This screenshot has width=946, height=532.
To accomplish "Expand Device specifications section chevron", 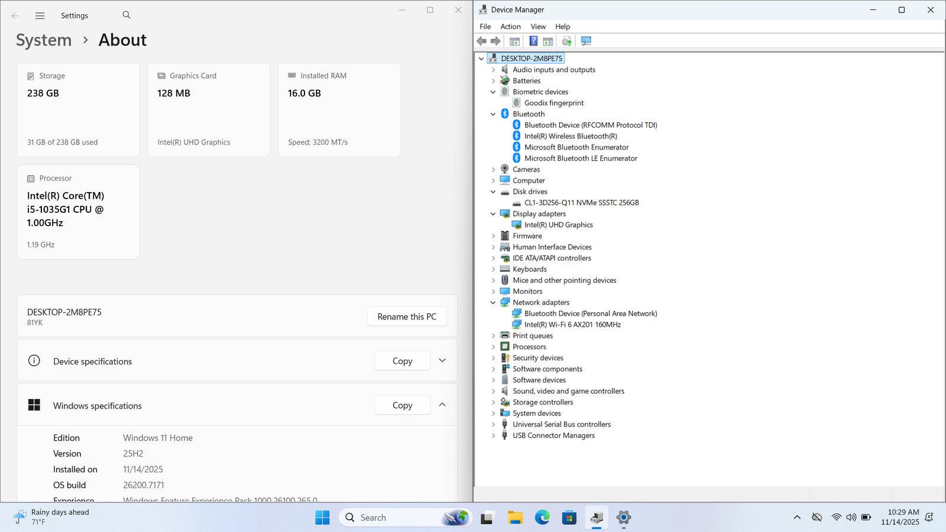I will (x=442, y=361).
